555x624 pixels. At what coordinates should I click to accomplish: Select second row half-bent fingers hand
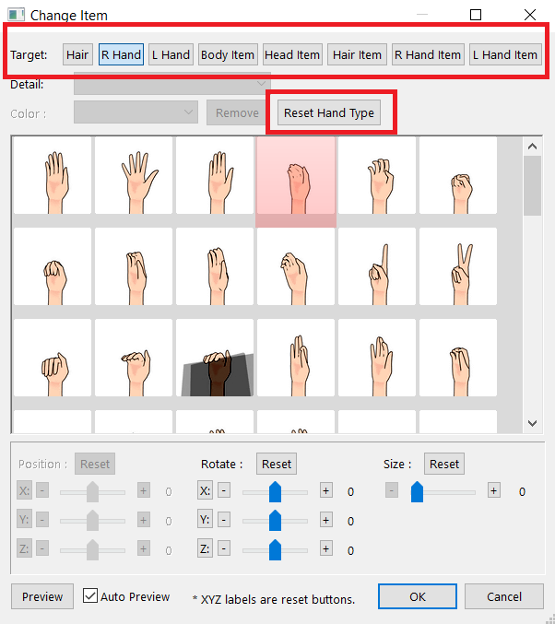click(134, 266)
